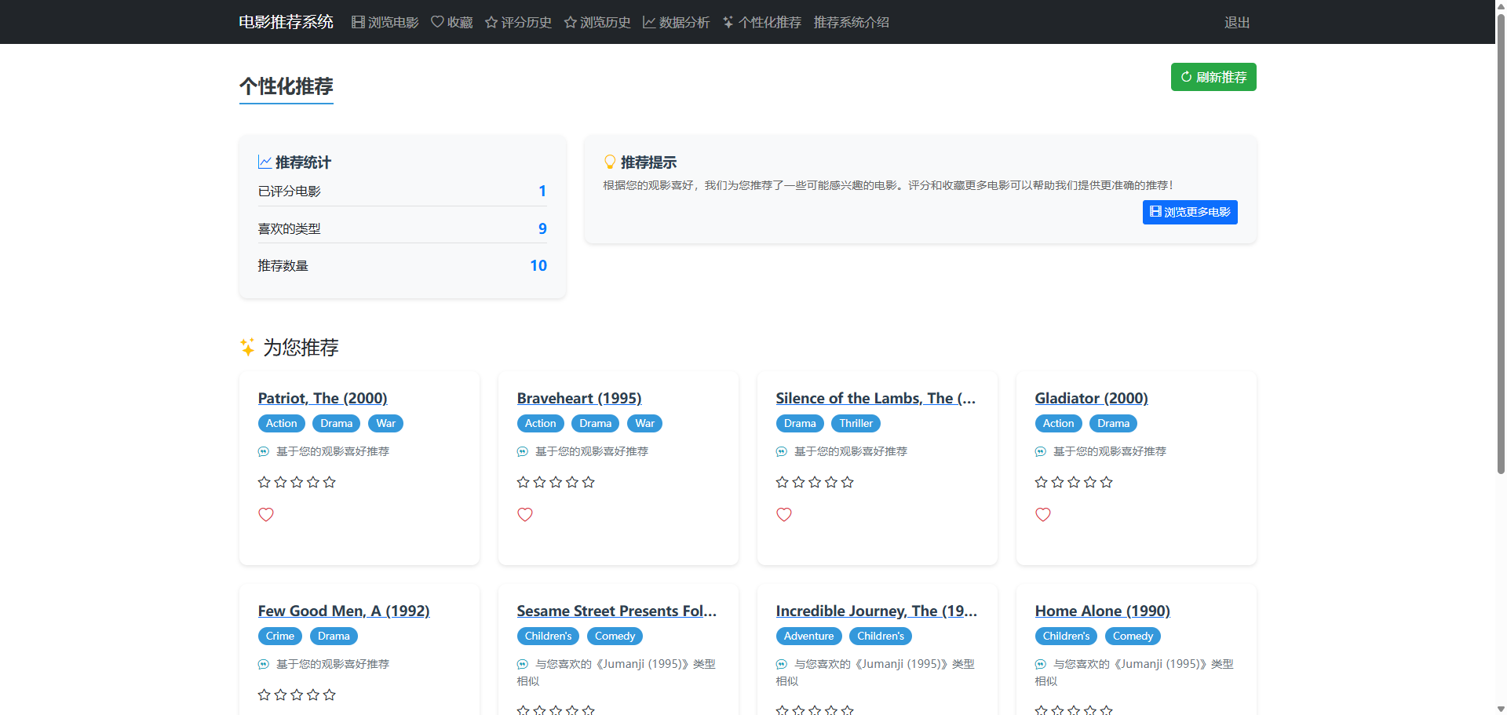Click 退出 to log out
The image size is (1507, 715).
[1237, 22]
